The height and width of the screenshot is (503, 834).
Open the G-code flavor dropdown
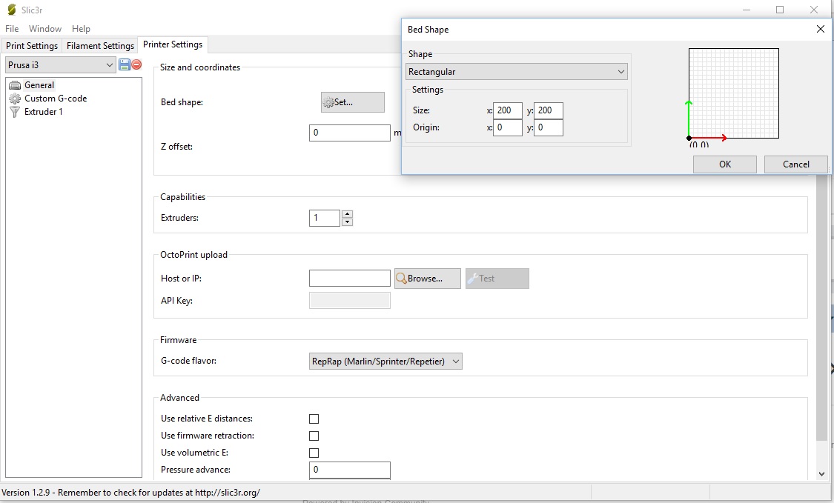point(385,361)
